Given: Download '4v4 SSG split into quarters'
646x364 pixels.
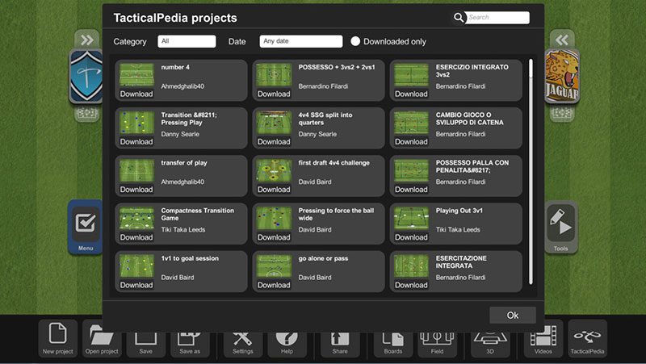Looking at the screenshot, I should pos(274,142).
